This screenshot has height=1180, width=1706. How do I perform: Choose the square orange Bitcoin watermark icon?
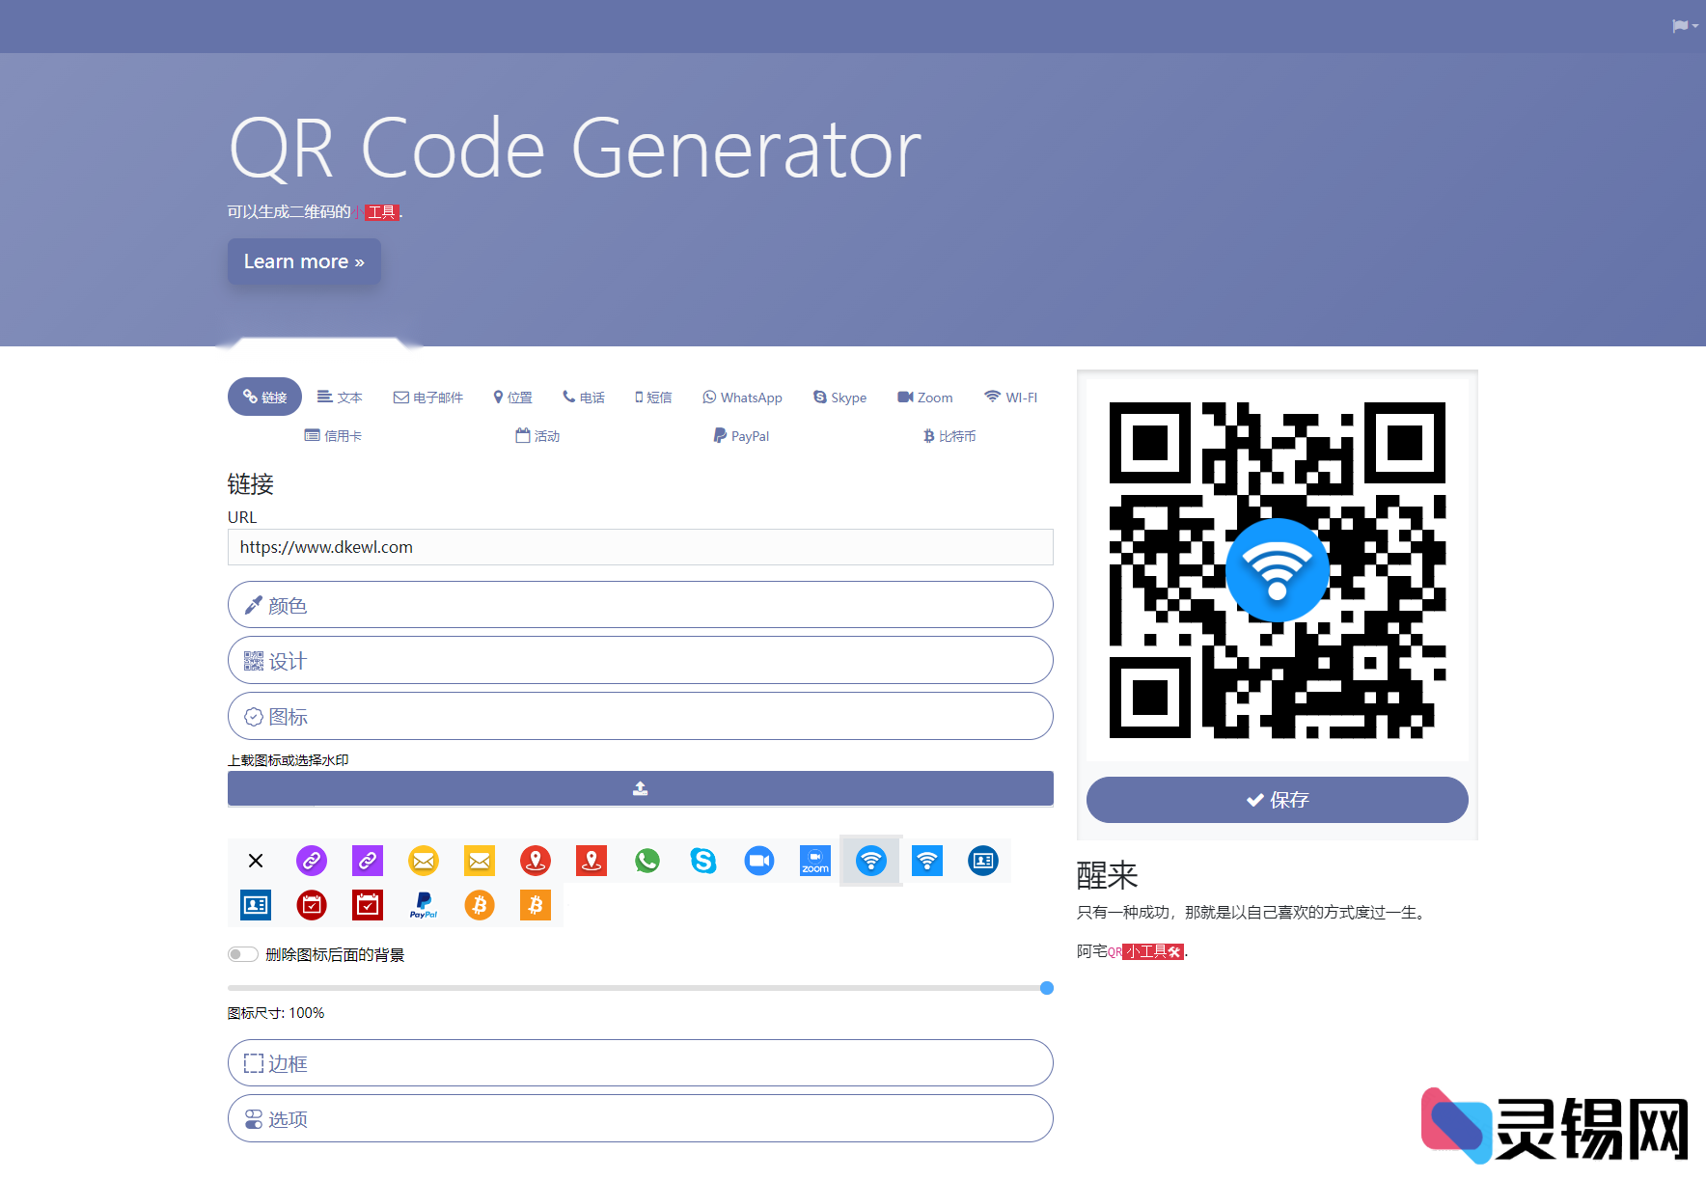[536, 905]
